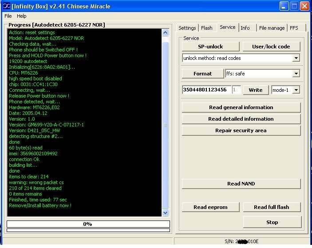This screenshot has width=312, height=248.
Task: Click the 0% progress bar
Action: 88,224
